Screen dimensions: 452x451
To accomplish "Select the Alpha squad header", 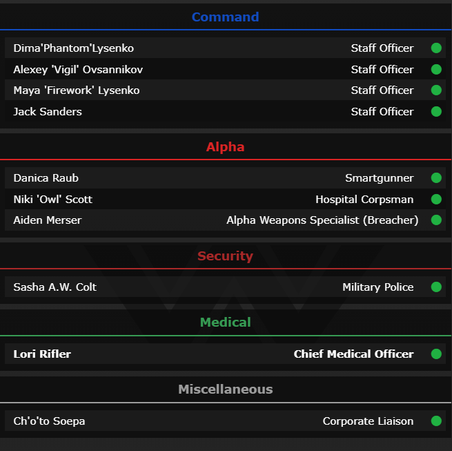I will click(x=226, y=147).
